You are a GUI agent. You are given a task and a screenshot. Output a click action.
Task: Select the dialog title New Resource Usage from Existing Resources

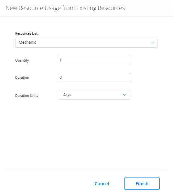(x=65, y=8)
